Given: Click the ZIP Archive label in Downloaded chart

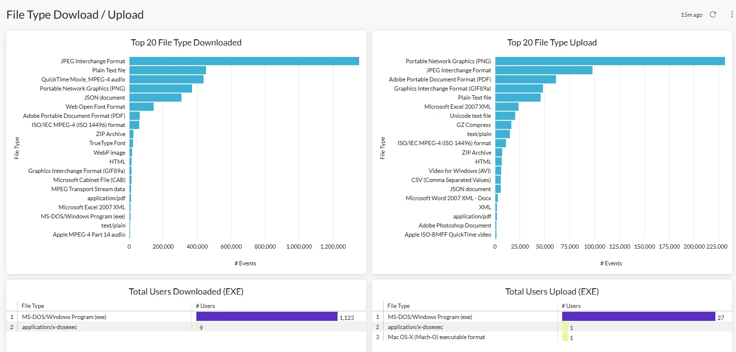Looking at the screenshot, I should (110, 134).
